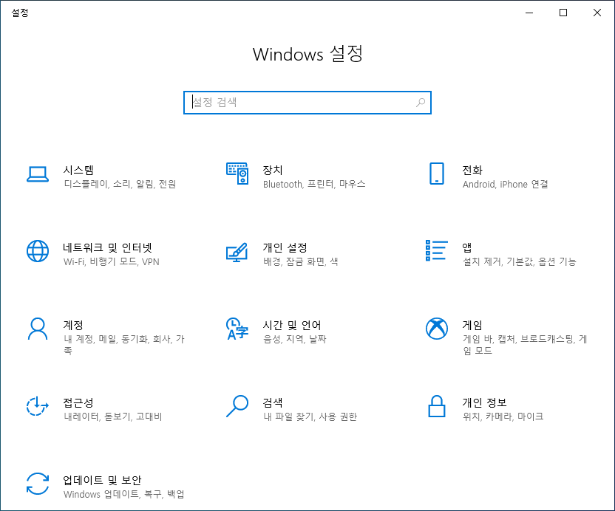Image resolution: width=615 pixels, height=511 pixels.
Task: Click the magnifier icon for 검색 category
Action: point(237,406)
